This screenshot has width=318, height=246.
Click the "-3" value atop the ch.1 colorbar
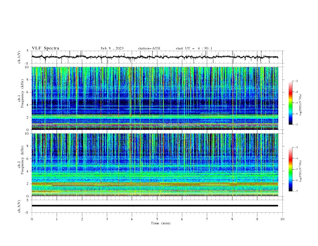[296, 81]
